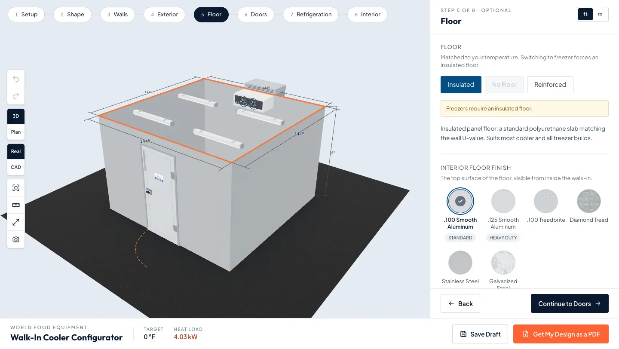Open the current step 5 Floor tab
This screenshot has width=619, height=349.
coord(211,15)
